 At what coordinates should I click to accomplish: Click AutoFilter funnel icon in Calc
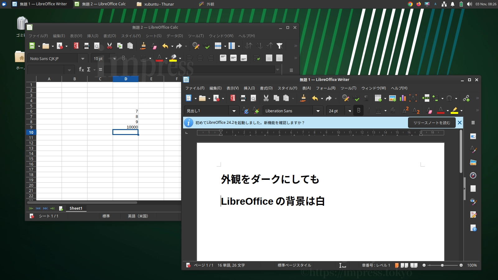pos(280,46)
